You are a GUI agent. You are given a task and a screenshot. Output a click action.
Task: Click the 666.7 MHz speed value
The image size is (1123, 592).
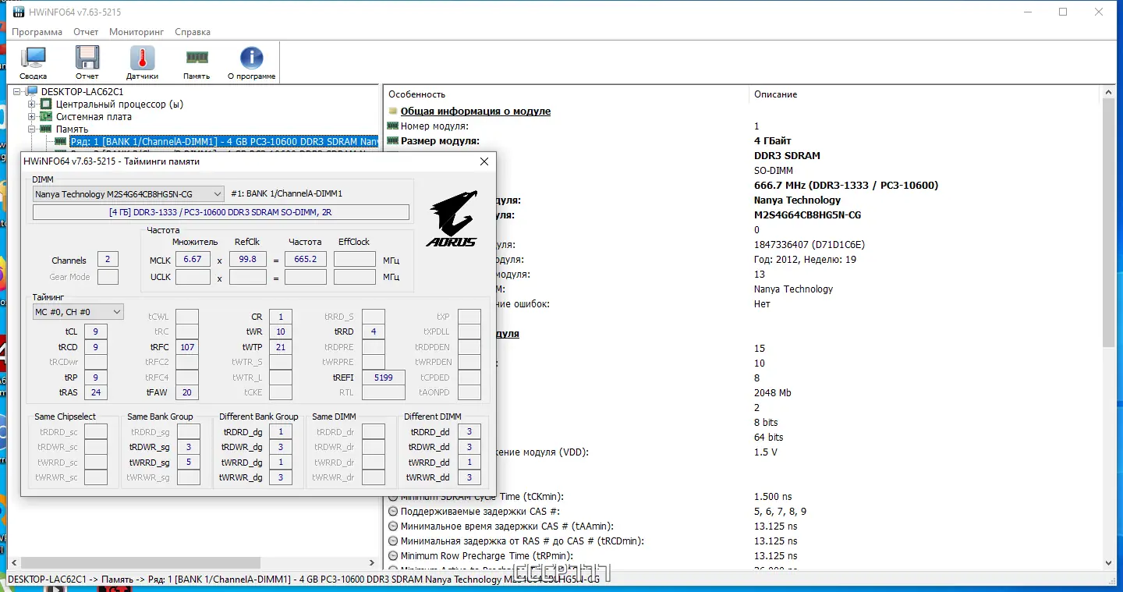(846, 186)
